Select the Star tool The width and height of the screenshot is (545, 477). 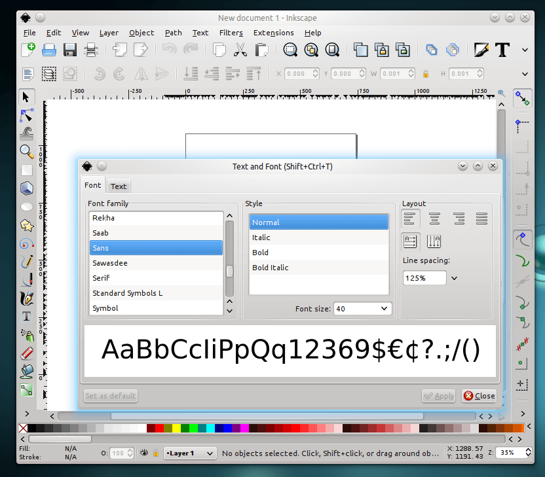[27, 226]
